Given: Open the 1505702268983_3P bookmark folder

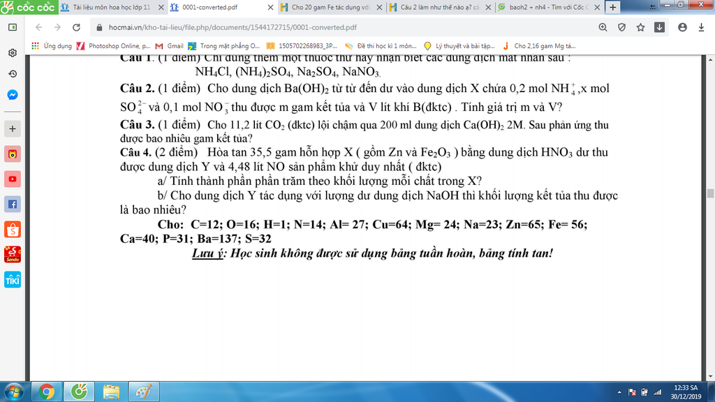Looking at the screenshot, I should (x=302, y=46).
